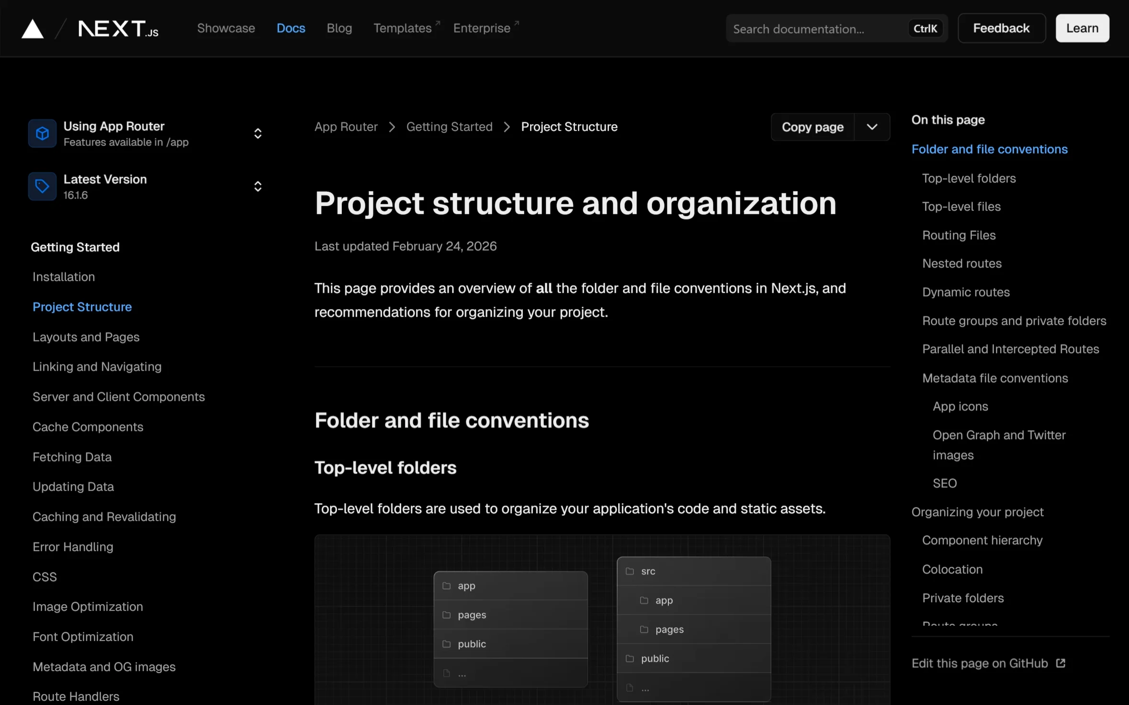Open Templates in the top navigation
This screenshot has height=705, width=1129.
pyautogui.click(x=402, y=28)
